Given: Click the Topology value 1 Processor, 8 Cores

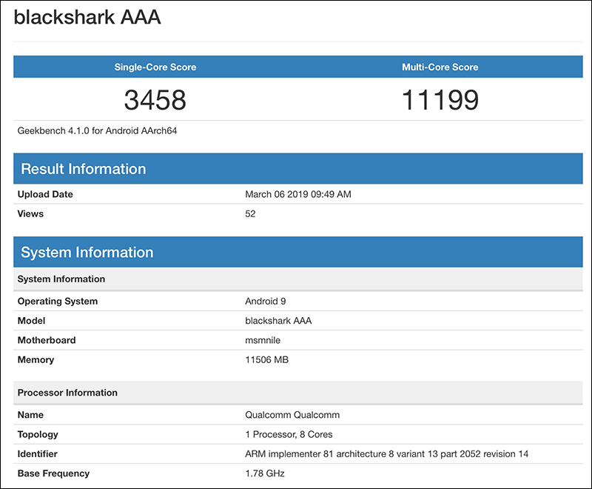Looking at the screenshot, I should [289, 435].
